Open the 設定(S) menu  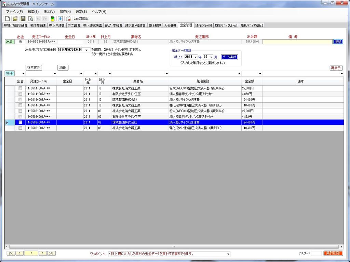point(81,12)
